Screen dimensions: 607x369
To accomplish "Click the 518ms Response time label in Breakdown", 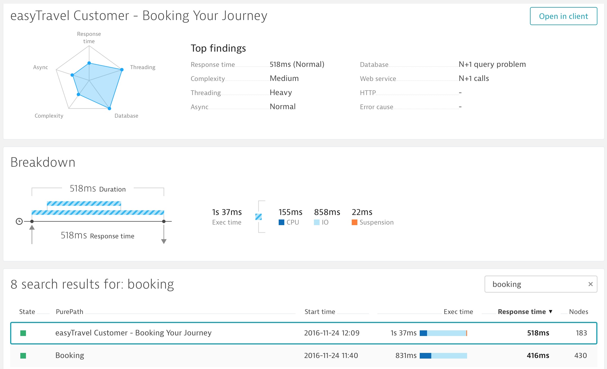I will 97,236.
